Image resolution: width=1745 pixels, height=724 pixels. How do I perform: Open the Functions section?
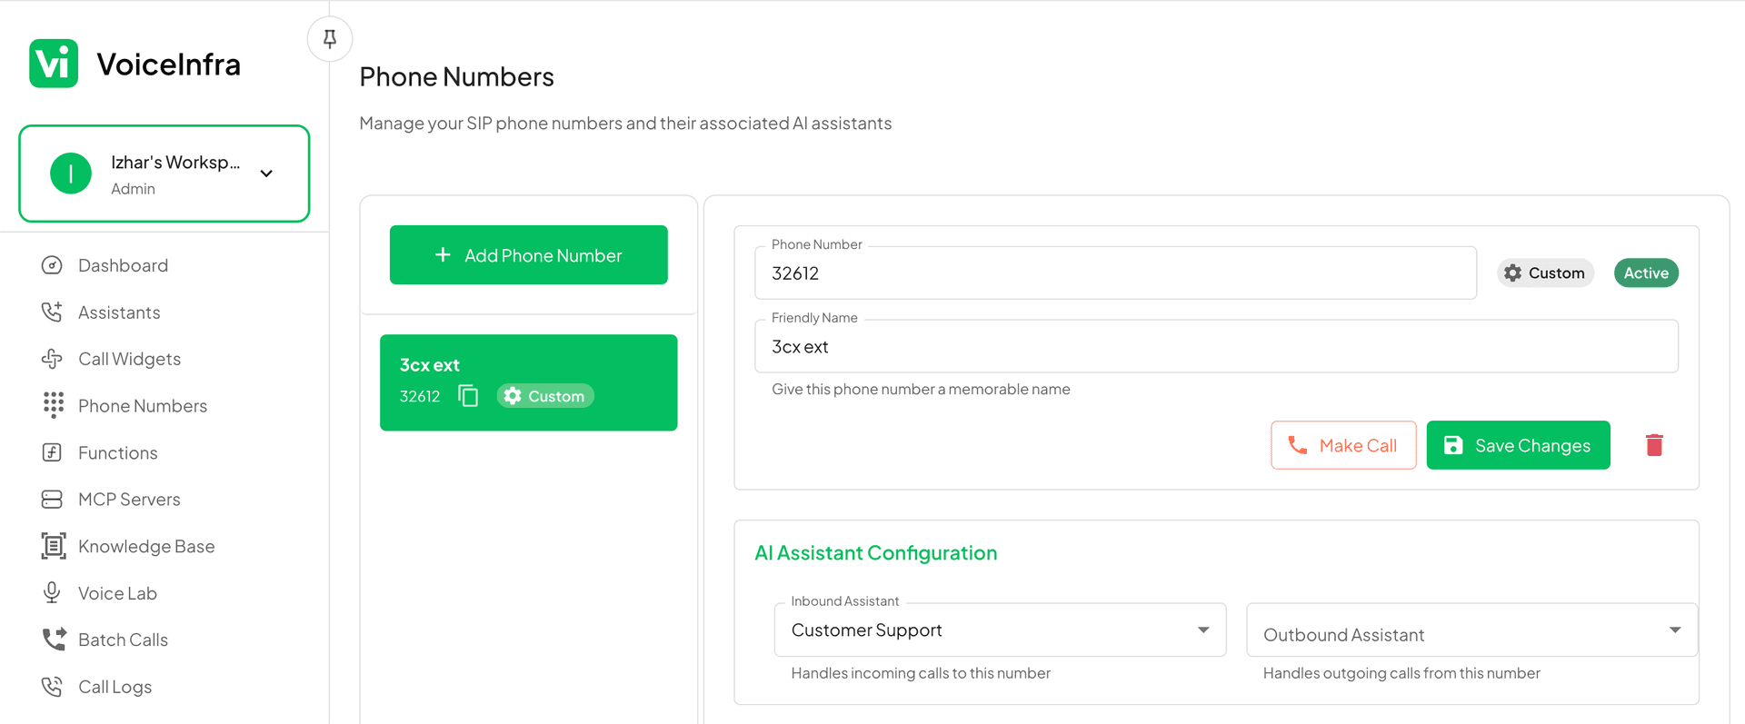54,452
